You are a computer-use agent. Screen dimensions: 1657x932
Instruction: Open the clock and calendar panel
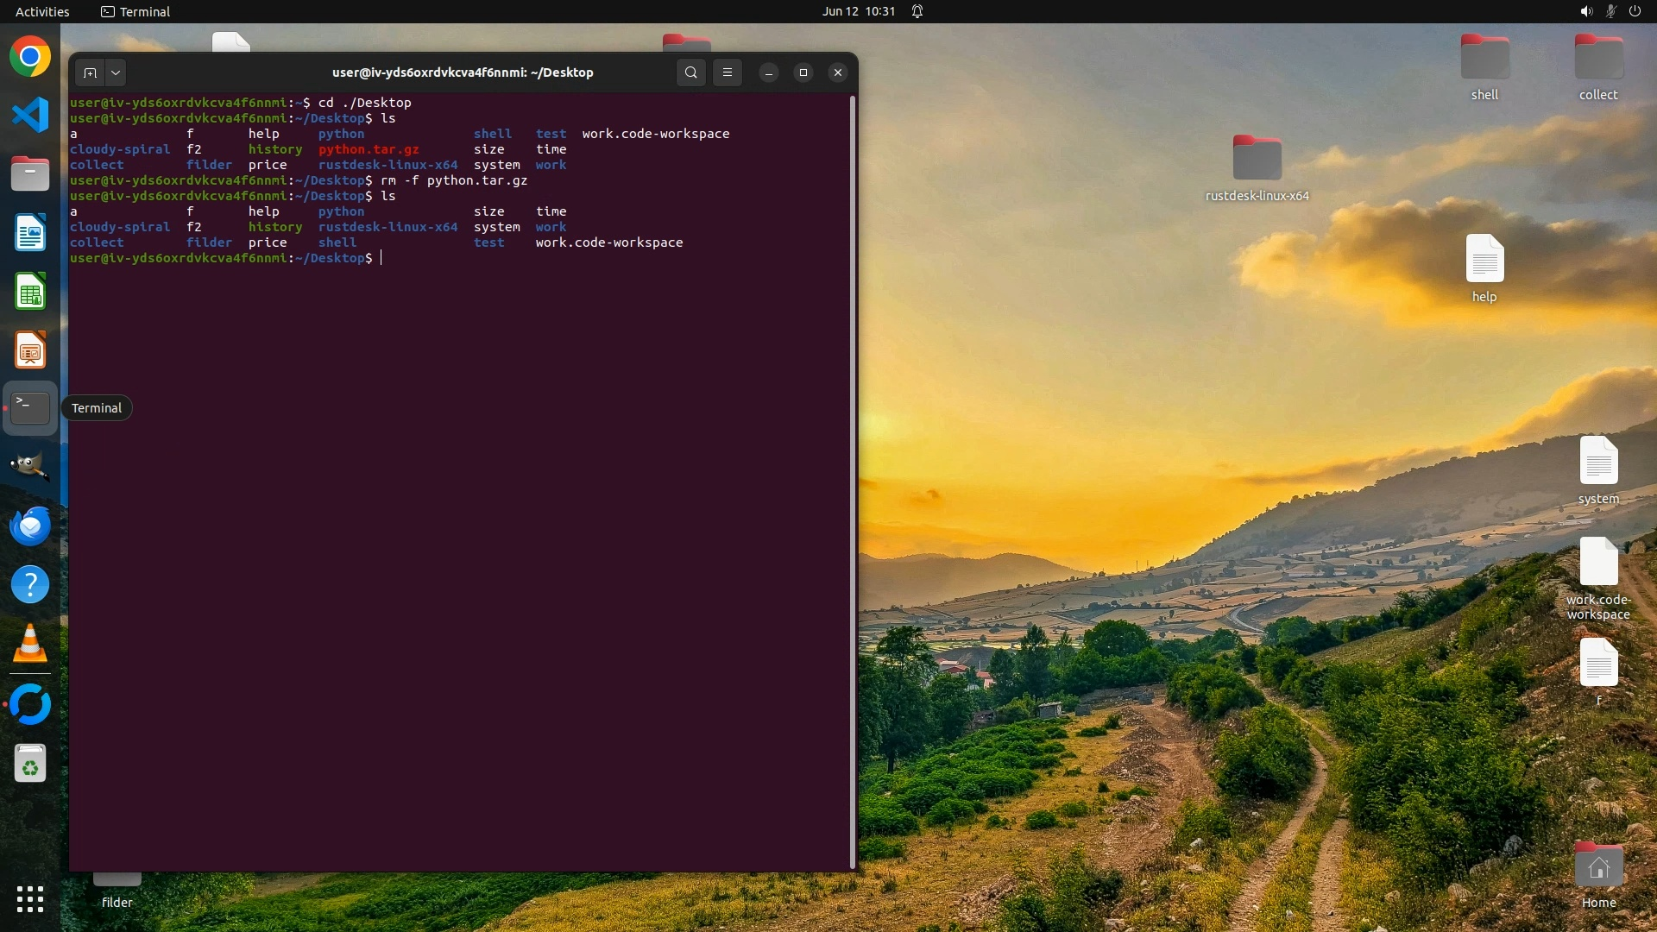point(858,11)
